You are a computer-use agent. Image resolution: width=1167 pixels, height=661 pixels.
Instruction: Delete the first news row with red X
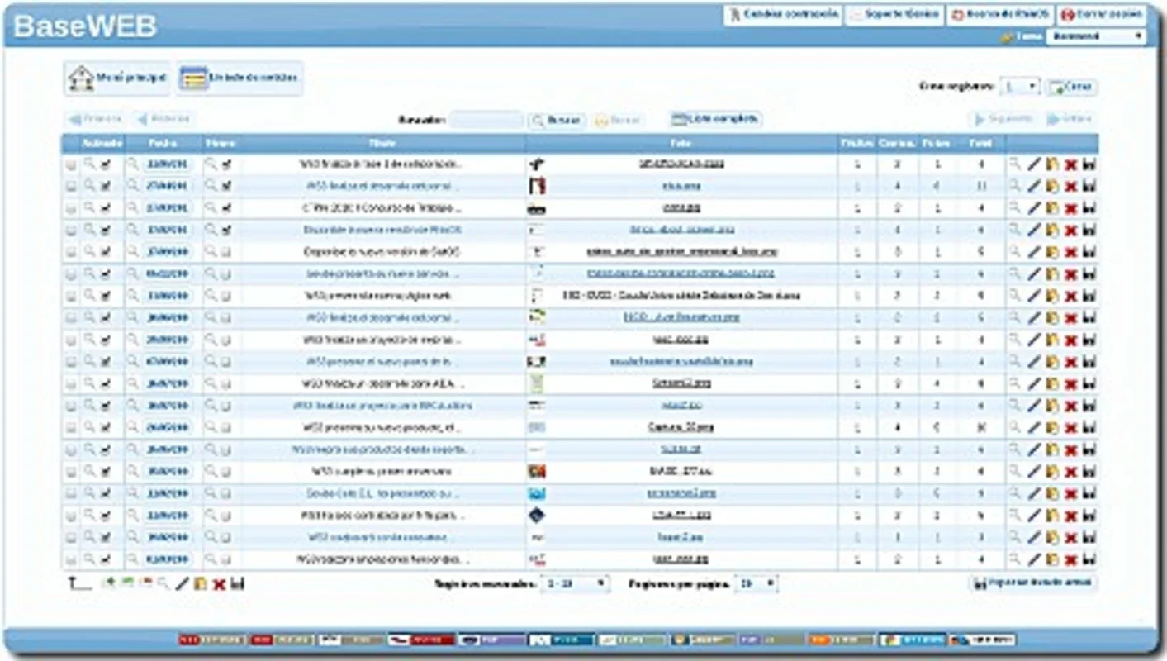[x=1070, y=164]
